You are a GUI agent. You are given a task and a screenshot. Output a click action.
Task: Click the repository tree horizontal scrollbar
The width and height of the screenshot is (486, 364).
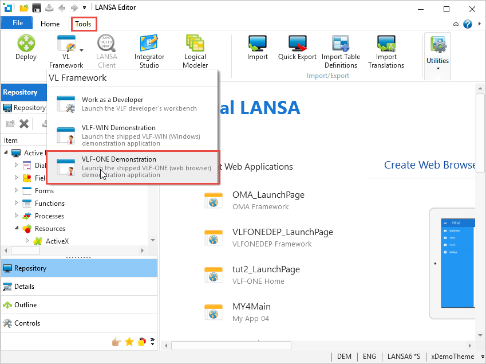coord(25,251)
